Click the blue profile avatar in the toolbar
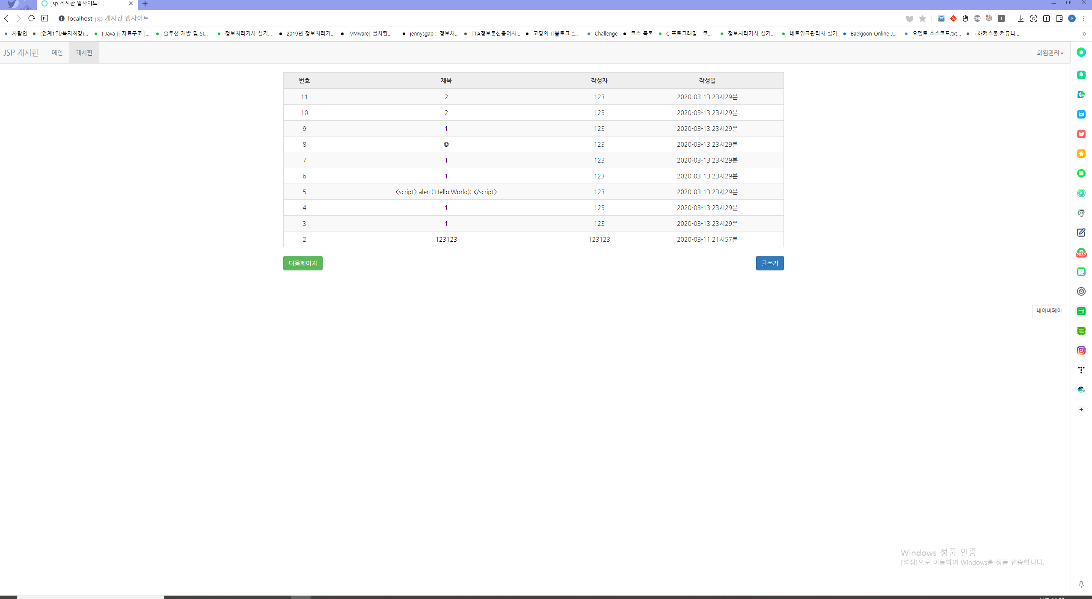This screenshot has width=1092, height=599. (1072, 18)
